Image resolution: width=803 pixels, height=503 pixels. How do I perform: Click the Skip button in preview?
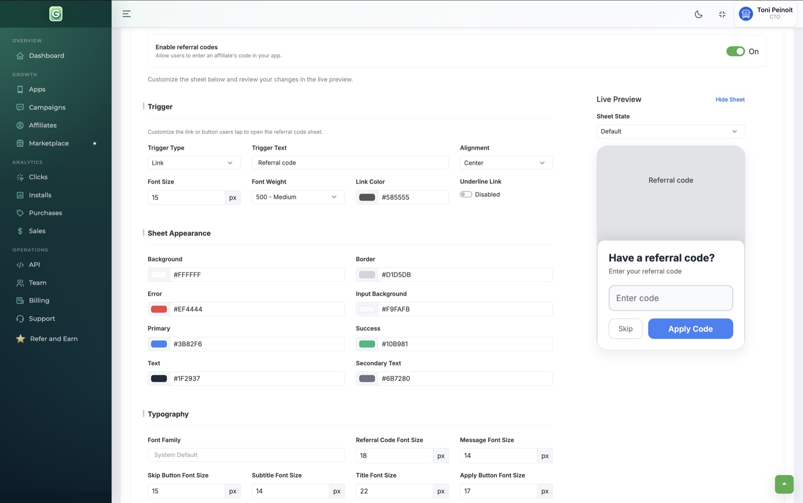click(x=625, y=329)
